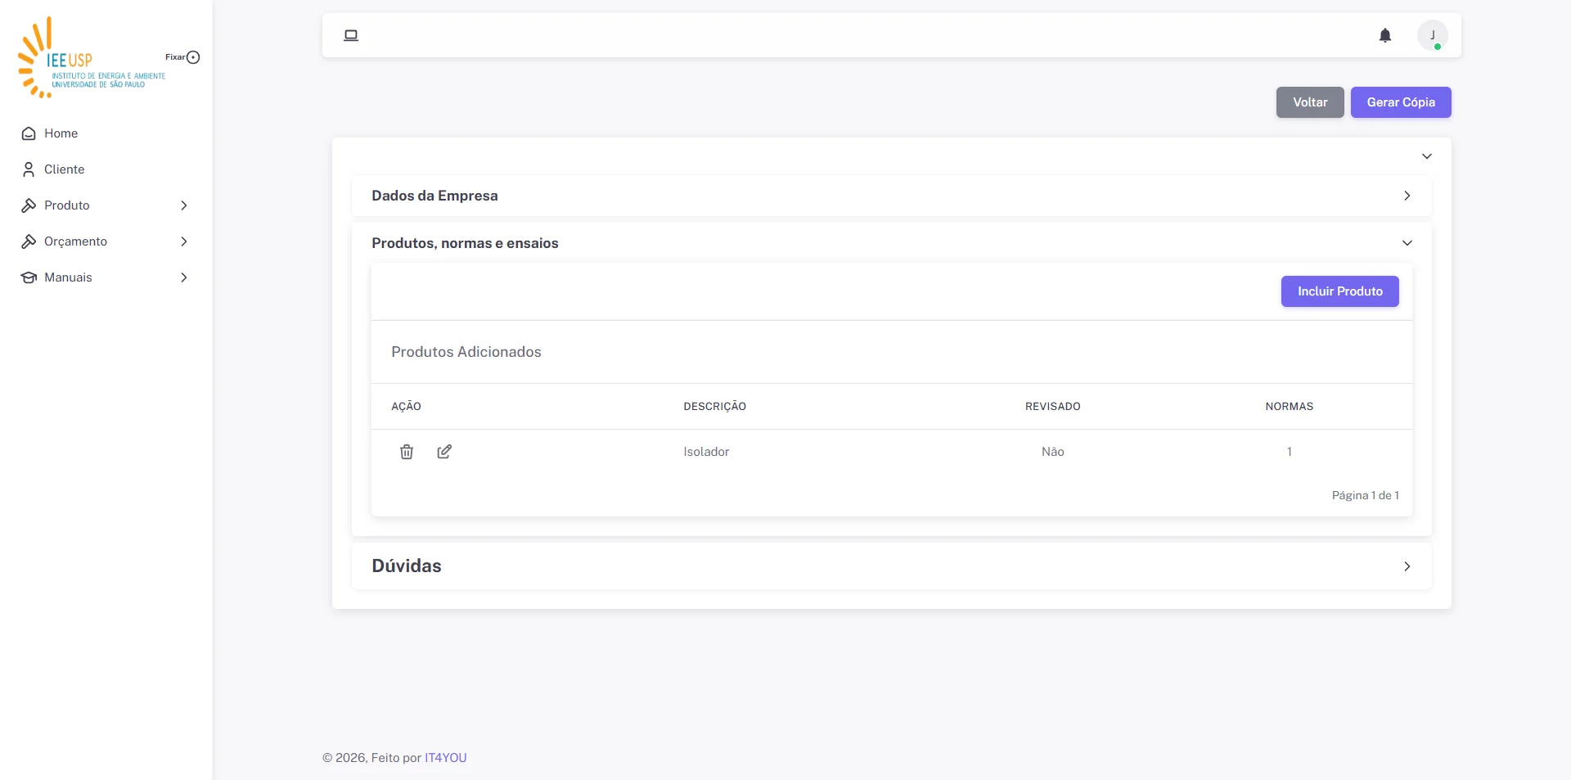This screenshot has width=1571, height=780.
Task: Click the Página 1 de 1 text
Action: [1366, 495]
